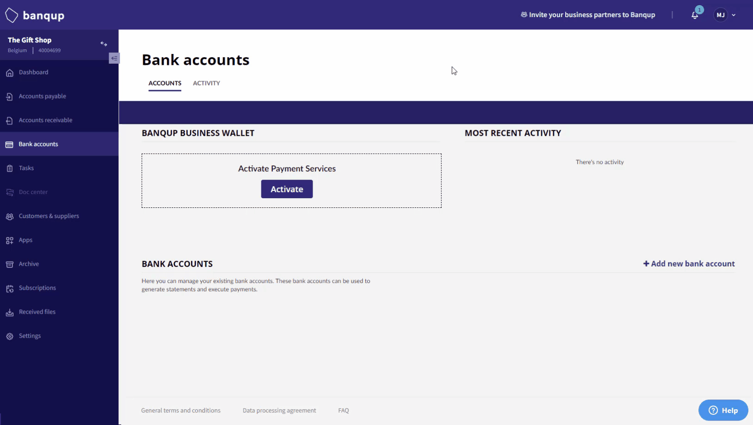Click the Tasks clipboard icon
The height and width of the screenshot is (425, 753).
[10, 169]
